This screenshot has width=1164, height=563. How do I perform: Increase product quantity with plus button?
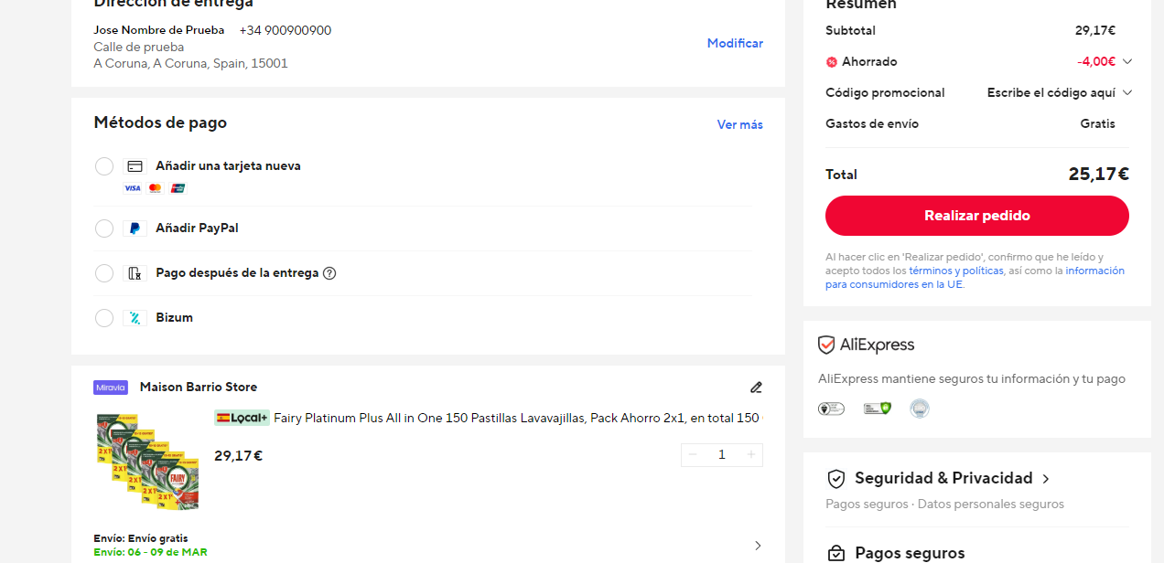point(751,455)
